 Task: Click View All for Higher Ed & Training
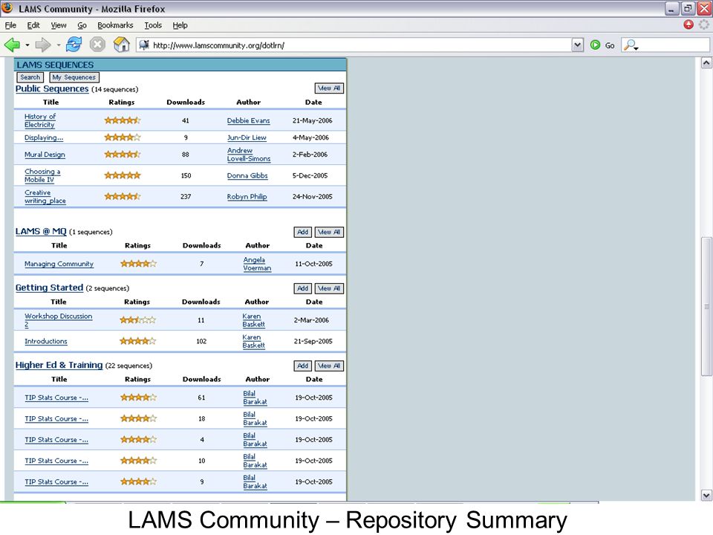tap(329, 366)
